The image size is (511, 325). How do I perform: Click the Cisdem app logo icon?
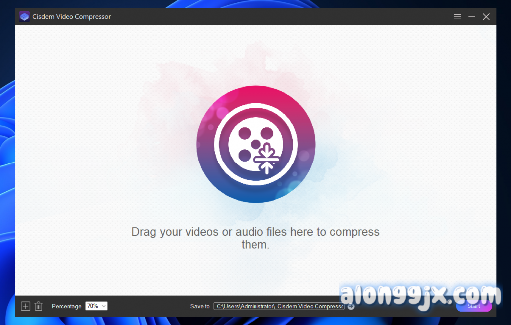coord(24,17)
